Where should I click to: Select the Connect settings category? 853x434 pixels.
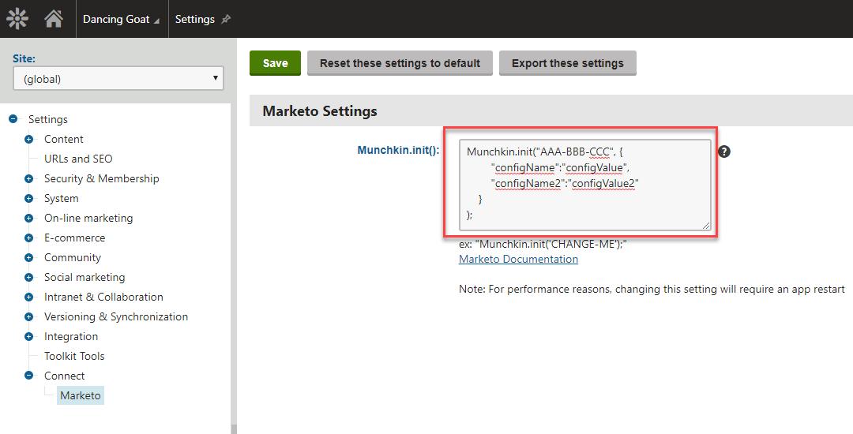(x=64, y=376)
